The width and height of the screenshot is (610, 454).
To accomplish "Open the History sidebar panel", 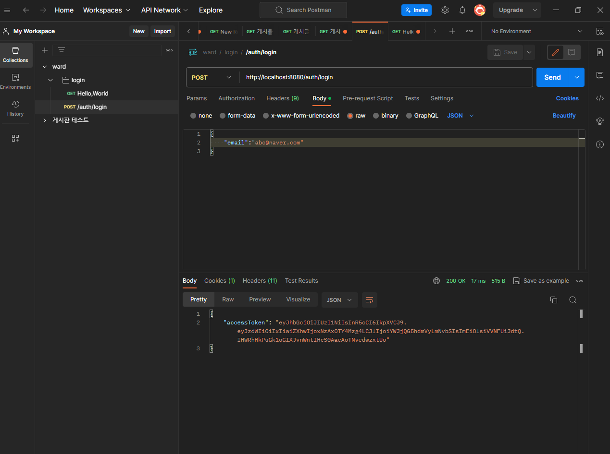I will (x=15, y=108).
